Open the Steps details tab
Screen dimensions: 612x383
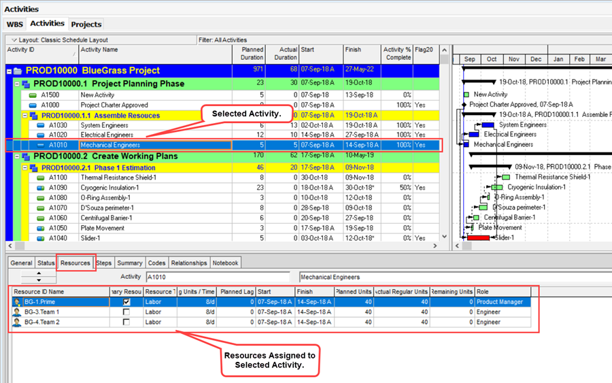click(104, 263)
